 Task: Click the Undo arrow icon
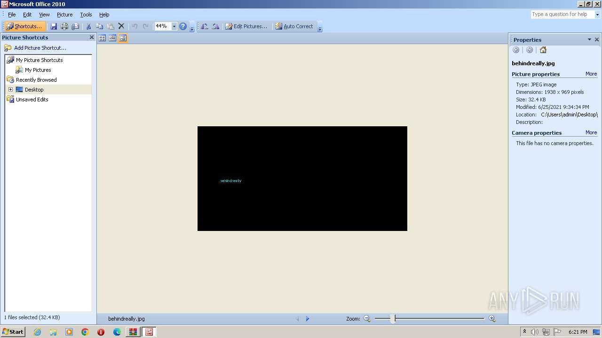135,26
